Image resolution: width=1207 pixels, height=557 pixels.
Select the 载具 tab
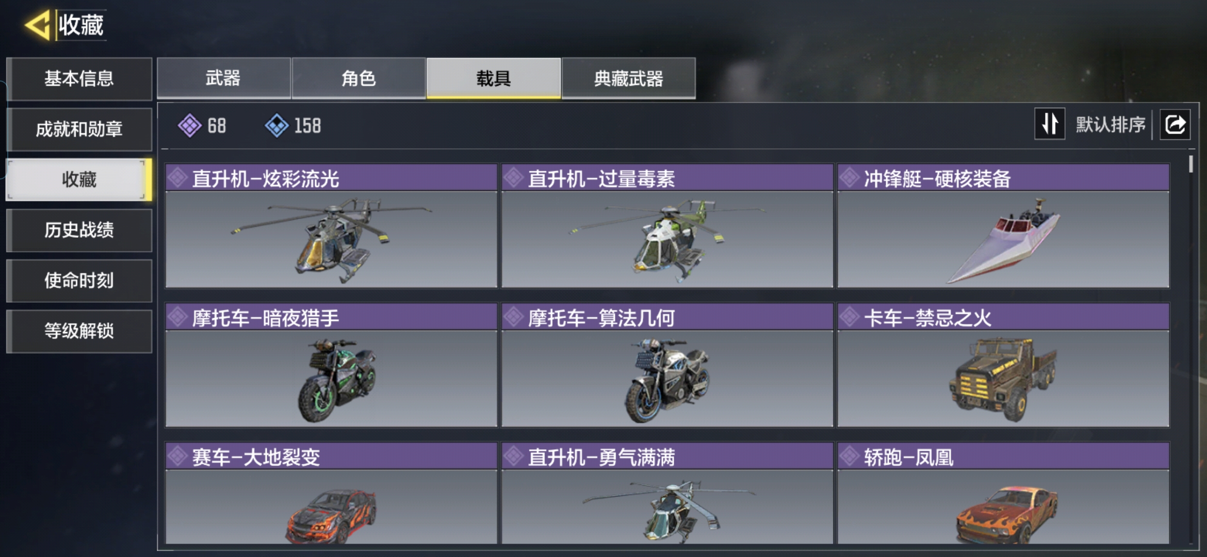494,78
